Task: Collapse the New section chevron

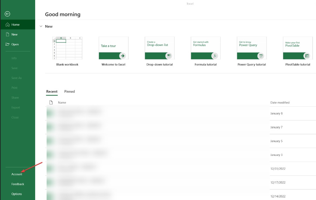Action: (x=41, y=26)
